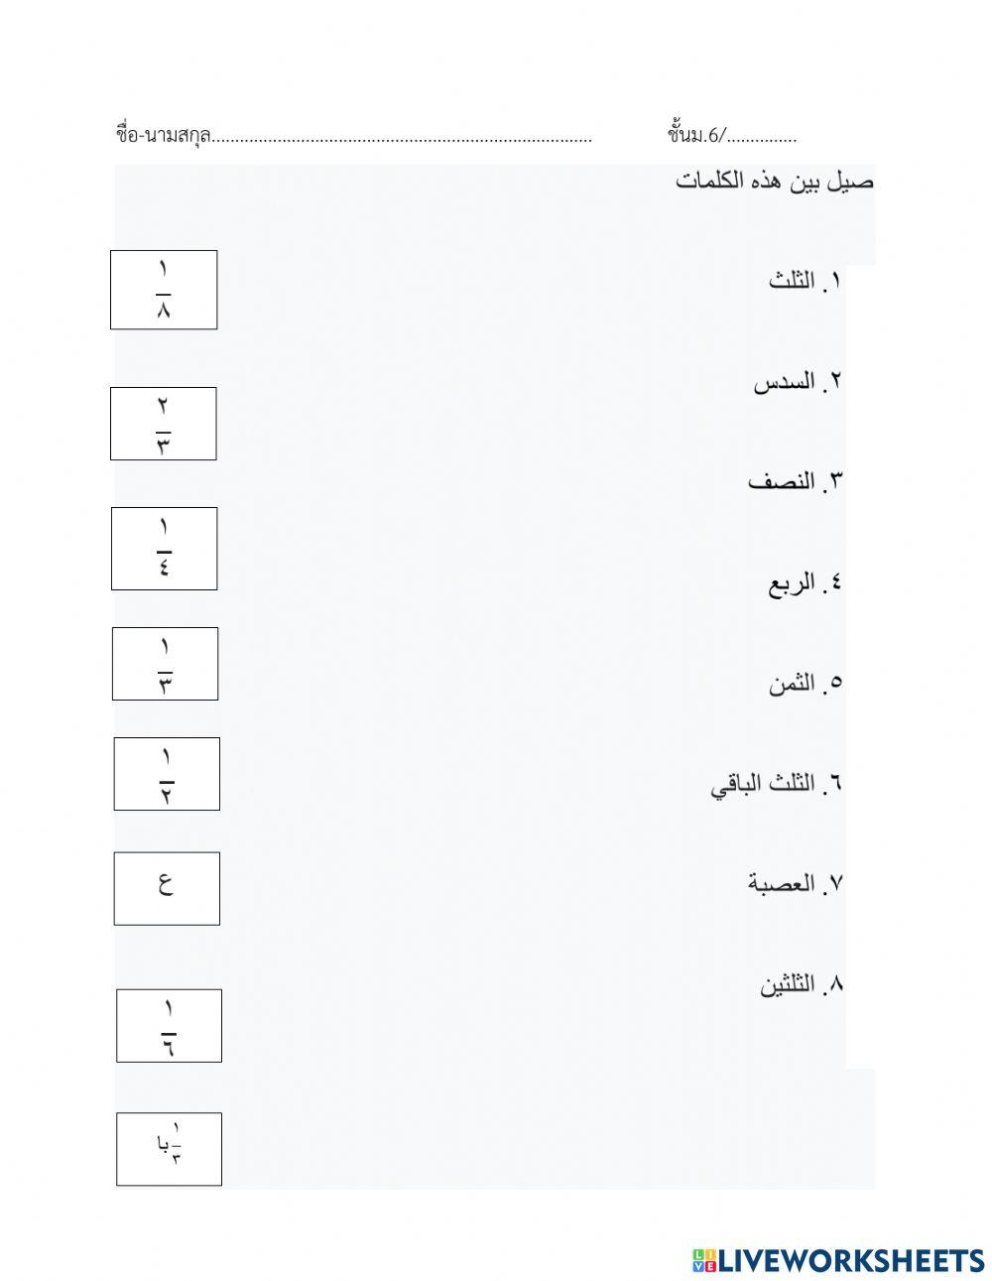This screenshot has height=1281, width=992.
Task: Select the box showing fraction ١/٤
Action: [164, 549]
